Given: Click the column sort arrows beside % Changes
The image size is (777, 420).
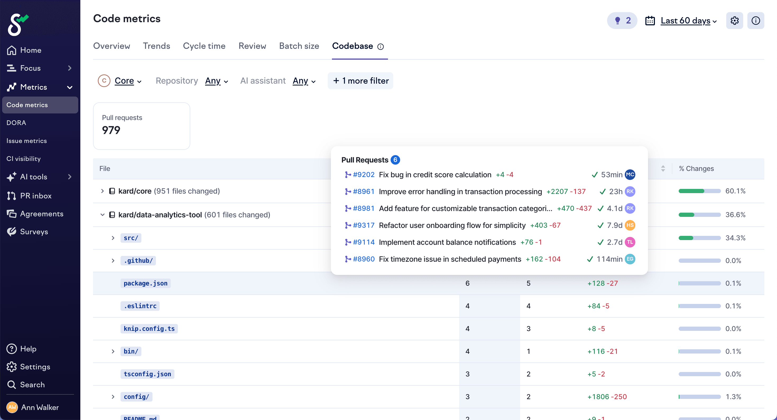Looking at the screenshot, I should (663, 169).
